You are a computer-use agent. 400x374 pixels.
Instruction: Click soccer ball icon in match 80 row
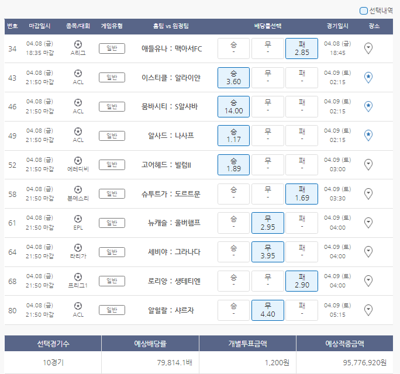(x=78, y=306)
